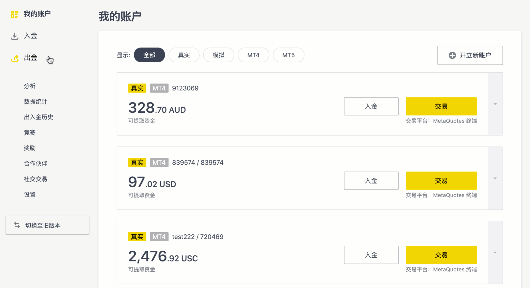The image size is (530, 288).
Task: Click 入金 button for the 97.02 USD account
Action: 371,181
